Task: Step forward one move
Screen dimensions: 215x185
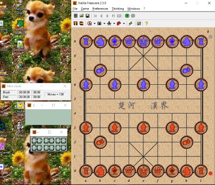Action: pyautogui.click(x=107, y=16)
